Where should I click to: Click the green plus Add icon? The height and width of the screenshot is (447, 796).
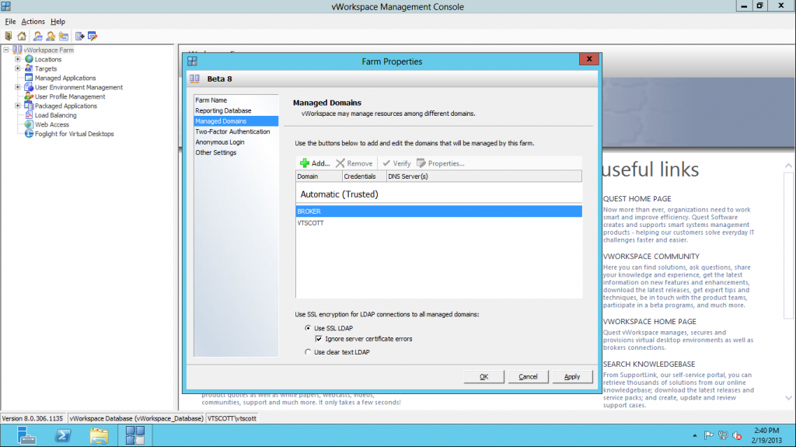pos(305,163)
